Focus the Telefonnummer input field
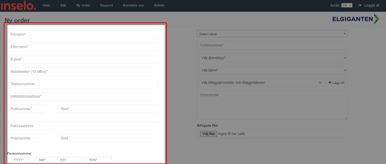 (82, 84)
